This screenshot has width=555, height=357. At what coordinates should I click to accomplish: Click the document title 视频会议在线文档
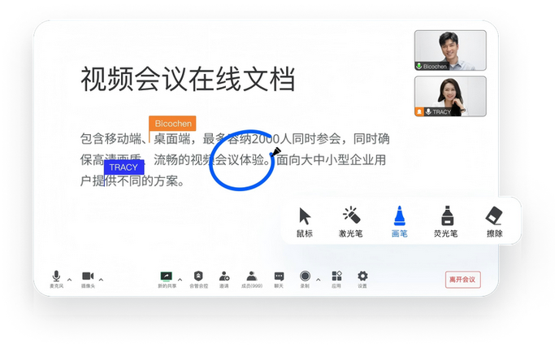click(x=188, y=79)
